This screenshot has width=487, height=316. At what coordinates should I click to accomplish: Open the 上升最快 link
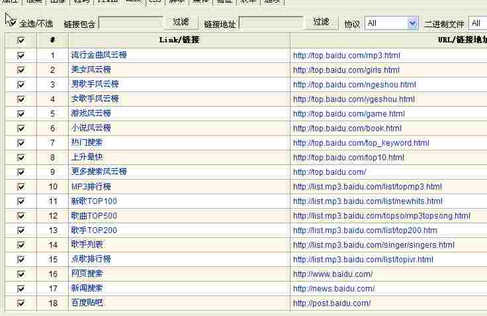pyautogui.click(x=87, y=157)
